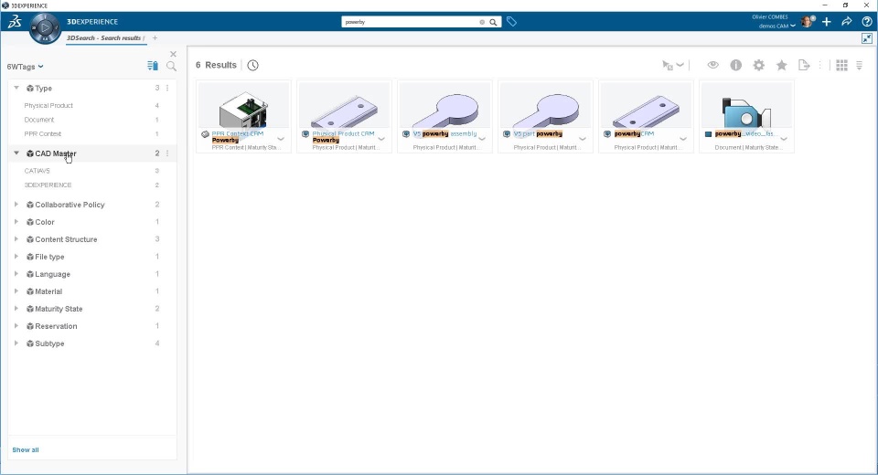Open search history clock icon
878x475 pixels.
tap(253, 66)
